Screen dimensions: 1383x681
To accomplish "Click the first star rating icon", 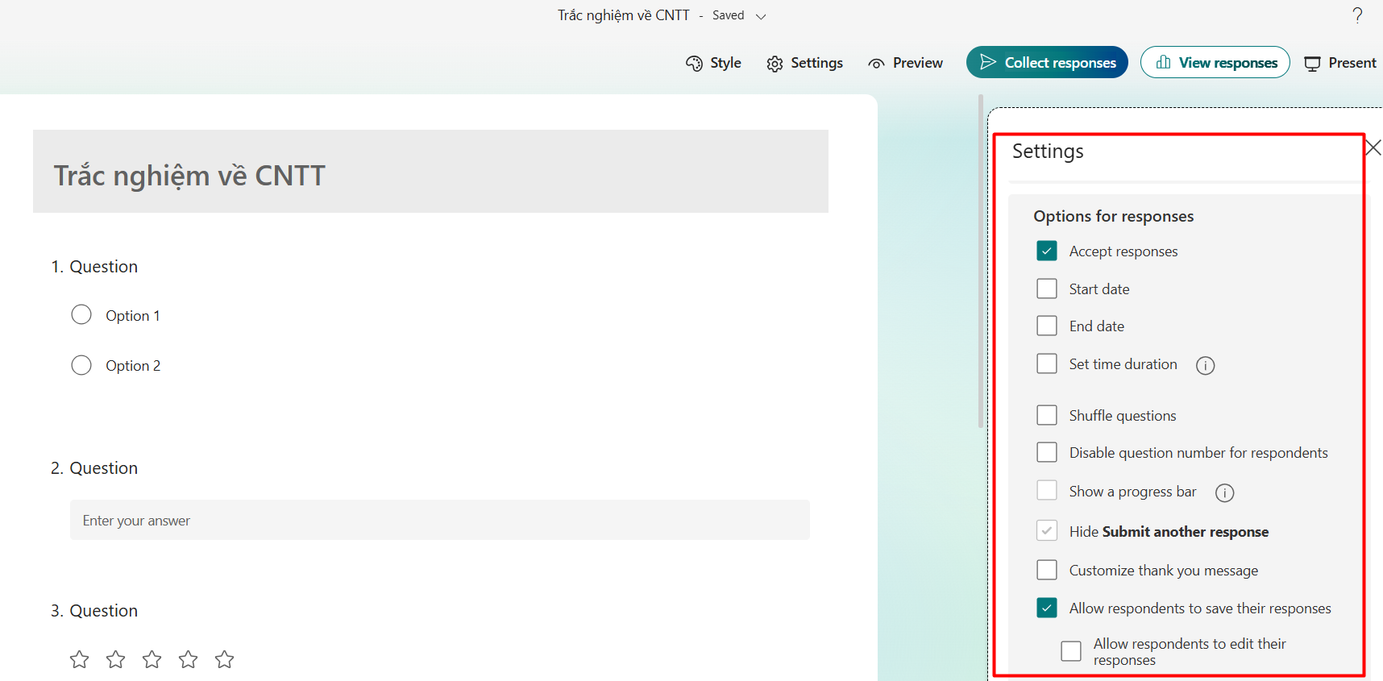I will [x=80, y=659].
